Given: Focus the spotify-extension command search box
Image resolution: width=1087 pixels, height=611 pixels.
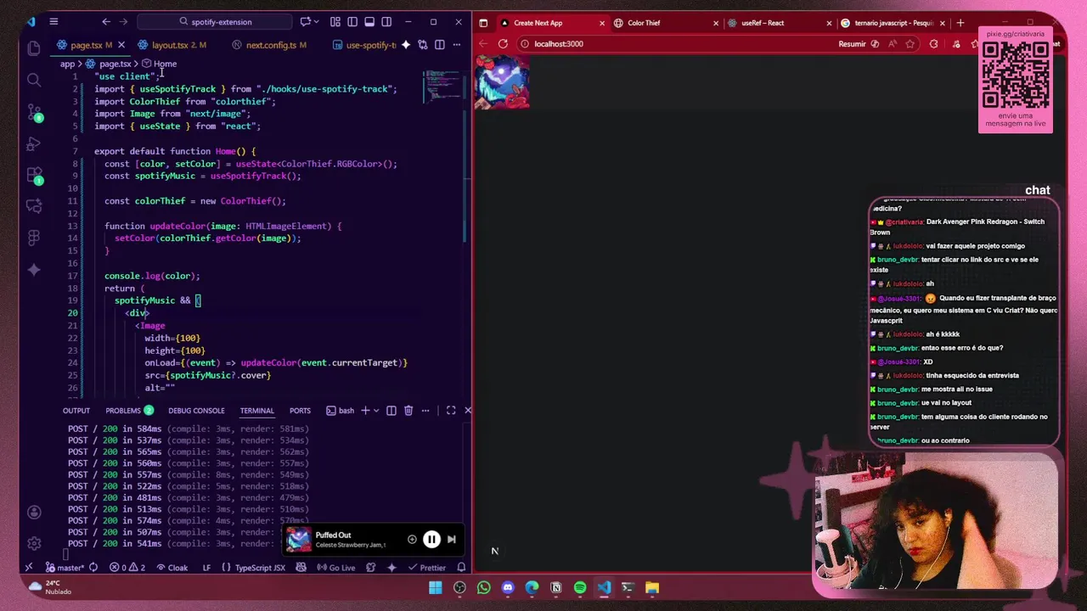Looking at the screenshot, I should pyautogui.click(x=214, y=22).
